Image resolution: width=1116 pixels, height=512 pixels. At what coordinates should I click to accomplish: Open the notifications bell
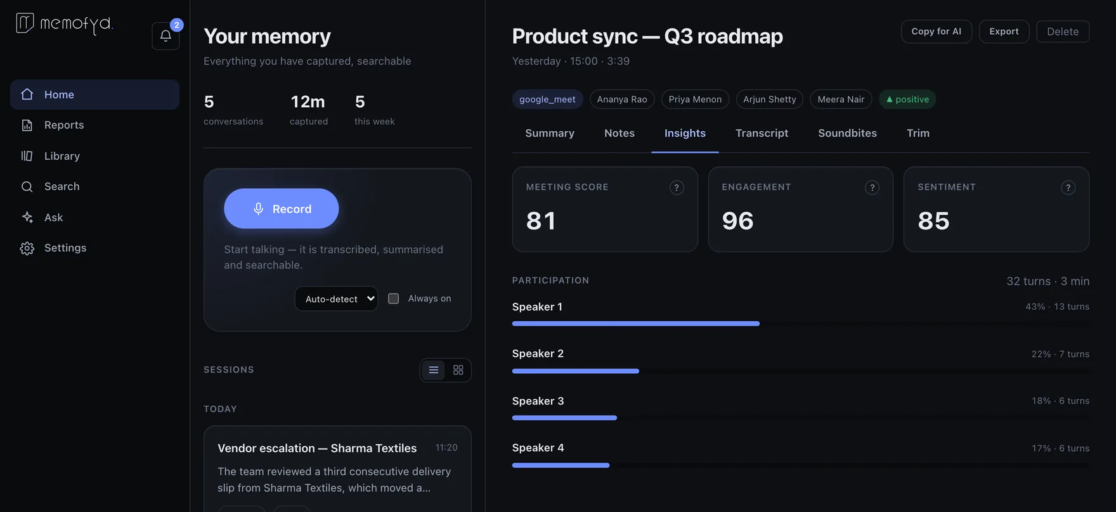165,36
